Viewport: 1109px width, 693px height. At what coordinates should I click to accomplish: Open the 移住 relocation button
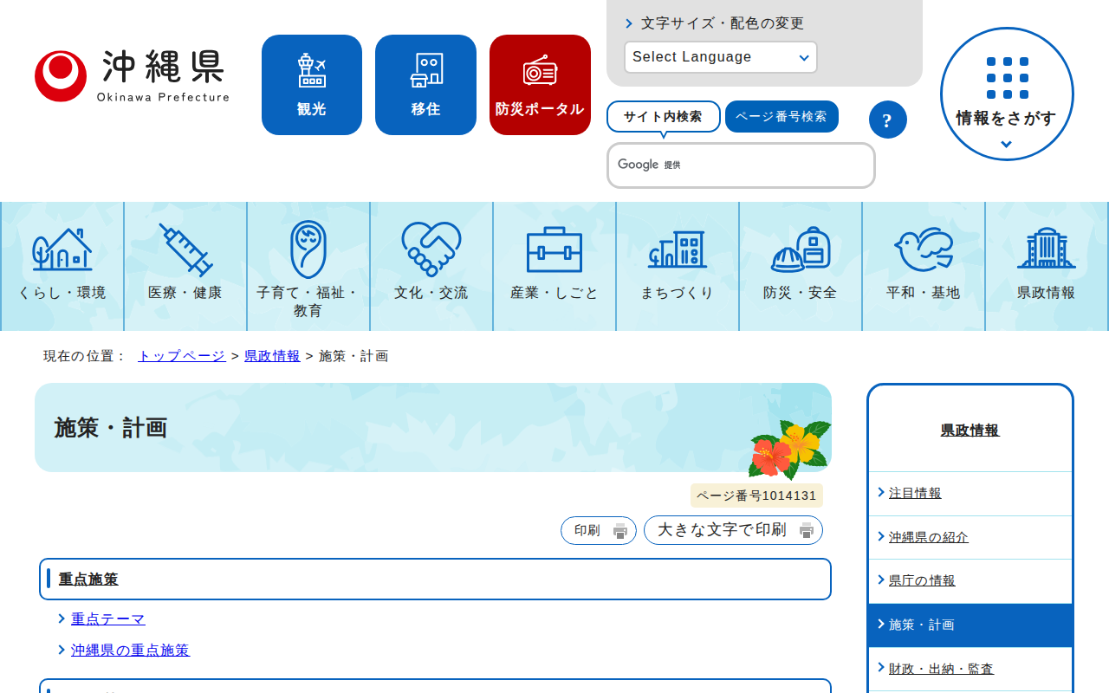click(x=425, y=85)
